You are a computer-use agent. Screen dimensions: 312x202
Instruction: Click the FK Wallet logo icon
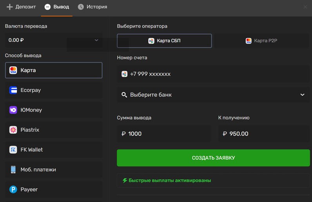pyautogui.click(x=13, y=150)
